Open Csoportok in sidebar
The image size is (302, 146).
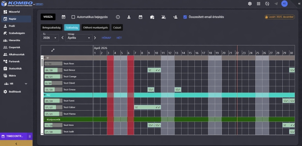pyautogui.click(x=16, y=47)
